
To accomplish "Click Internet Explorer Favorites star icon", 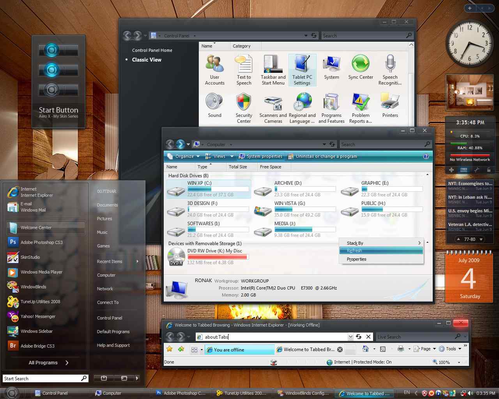I will pyautogui.click(x=169, y=349).
